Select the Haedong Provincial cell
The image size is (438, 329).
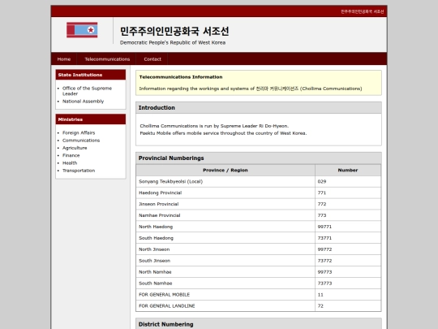(225, 193)
